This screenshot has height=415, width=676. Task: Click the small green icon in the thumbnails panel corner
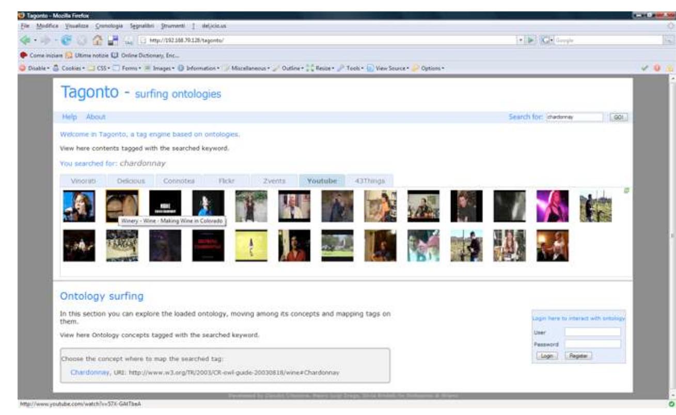point(627,191)
